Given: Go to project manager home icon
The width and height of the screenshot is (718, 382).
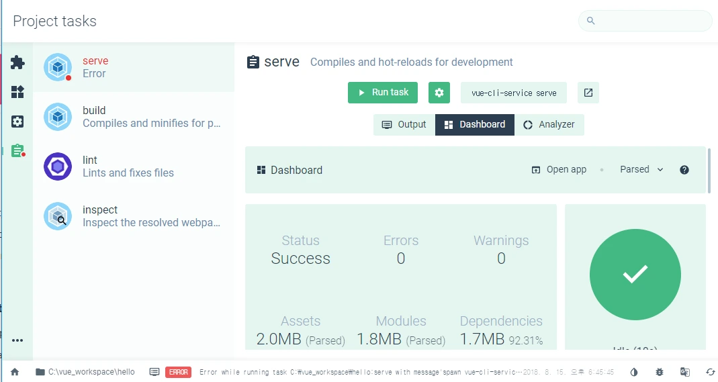Looking at the screenshot, I should tap(15, 372).
